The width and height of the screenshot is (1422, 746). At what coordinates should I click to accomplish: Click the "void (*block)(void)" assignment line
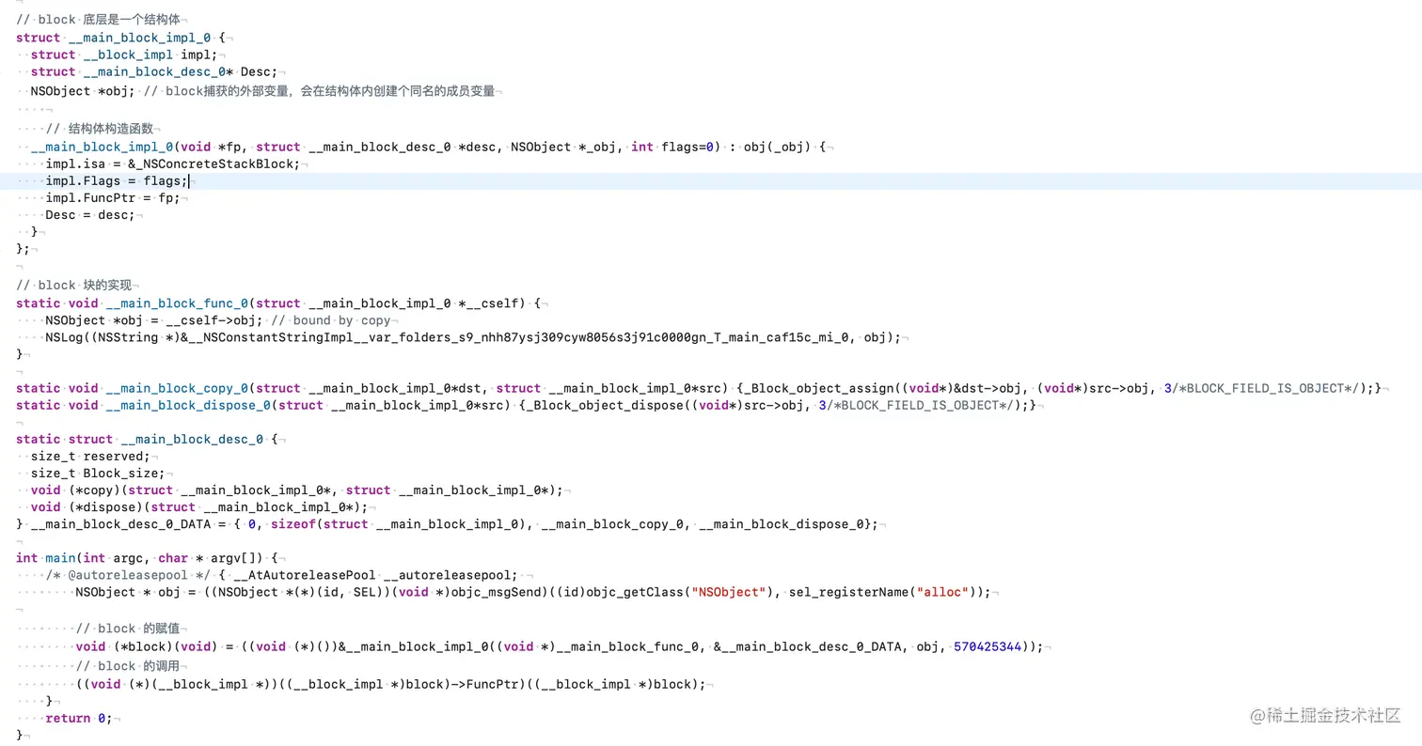560,647
